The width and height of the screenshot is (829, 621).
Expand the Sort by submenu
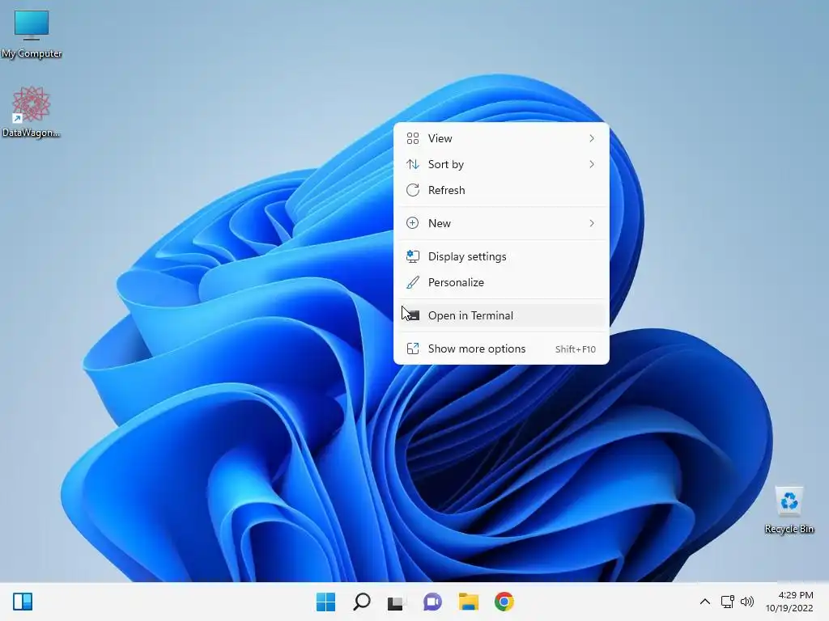coord(501,164)
